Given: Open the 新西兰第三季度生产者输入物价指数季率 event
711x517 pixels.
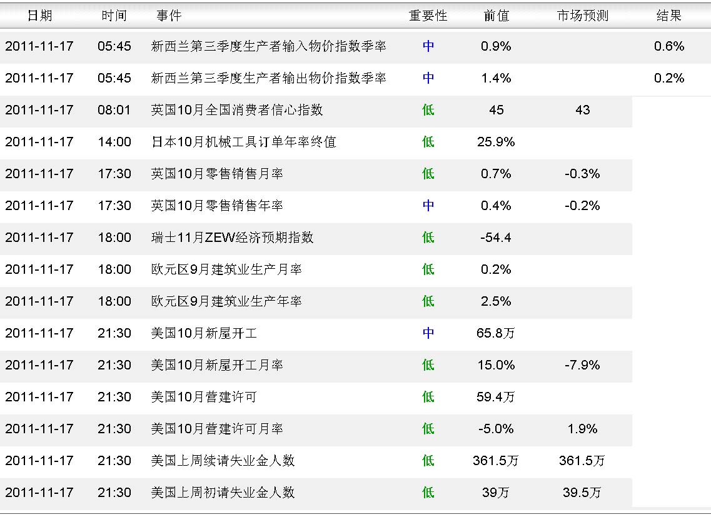Looking at the screenshot, I should [269, 46].
